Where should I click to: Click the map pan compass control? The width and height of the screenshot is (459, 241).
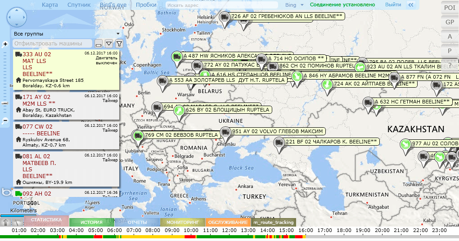point(17,17)
